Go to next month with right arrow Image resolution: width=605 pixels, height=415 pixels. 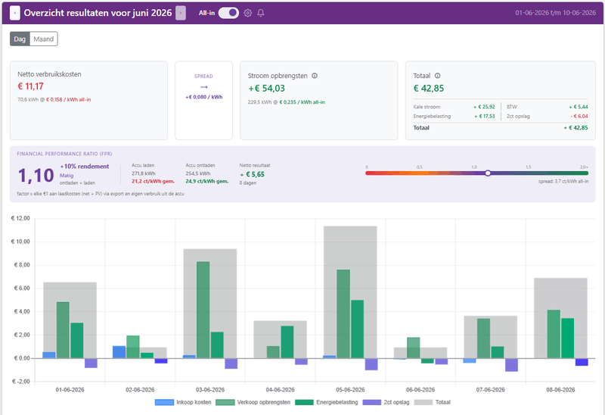click(x=181, y=13)
